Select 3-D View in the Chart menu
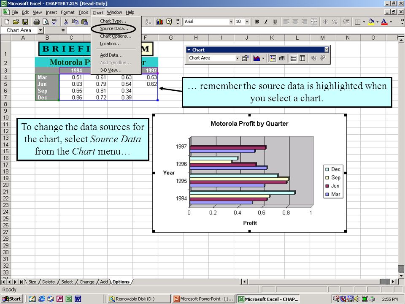The height and width of the screenshot is (304, 405). pyautogui.click(x=111, y=70)
